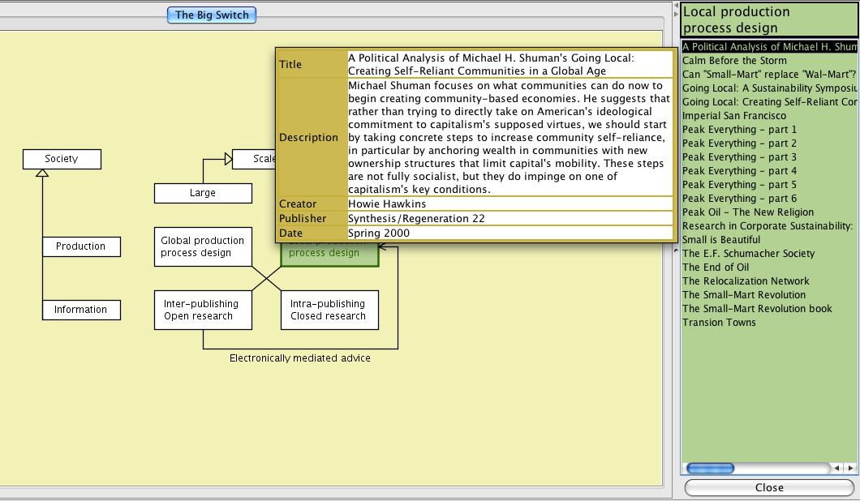The height and width of the screenshot is (501, 860).
Task: Click the Close button
Action: [x=768, y=487]
